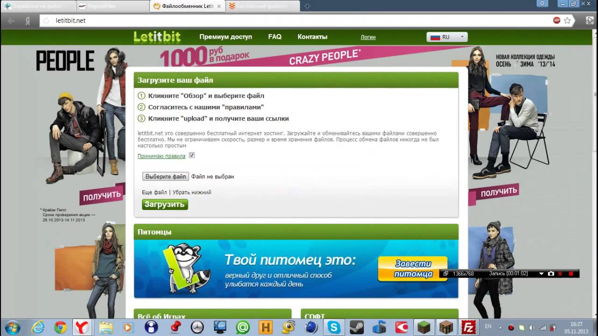Click the Adblock Plus icon in address bar

(556, 21)
